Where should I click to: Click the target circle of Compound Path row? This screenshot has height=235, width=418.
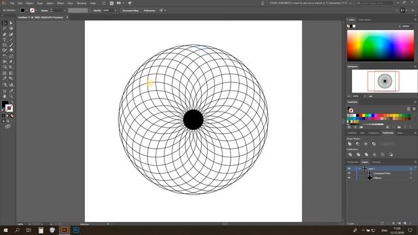point(411,173)
